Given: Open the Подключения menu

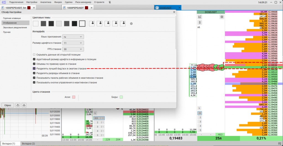Looking at the screenshot, I should (x=16, y=2).
